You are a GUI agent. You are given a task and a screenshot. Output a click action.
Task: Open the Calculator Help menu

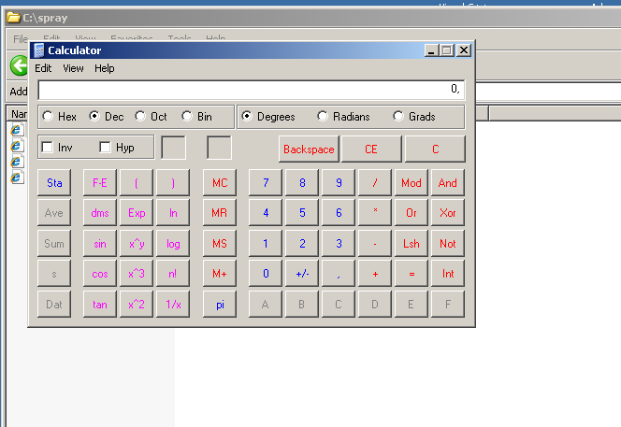point(105,68)
